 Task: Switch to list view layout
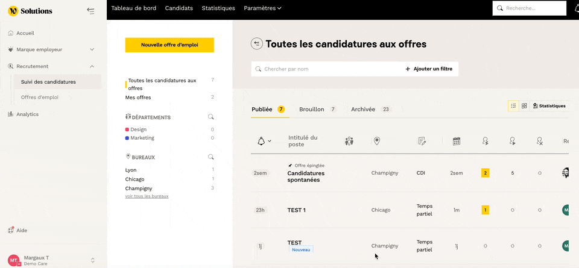513,106
